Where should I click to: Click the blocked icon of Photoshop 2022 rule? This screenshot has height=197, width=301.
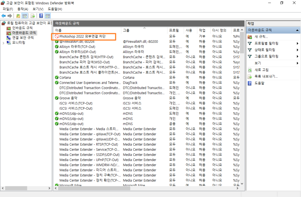(57, 36)
